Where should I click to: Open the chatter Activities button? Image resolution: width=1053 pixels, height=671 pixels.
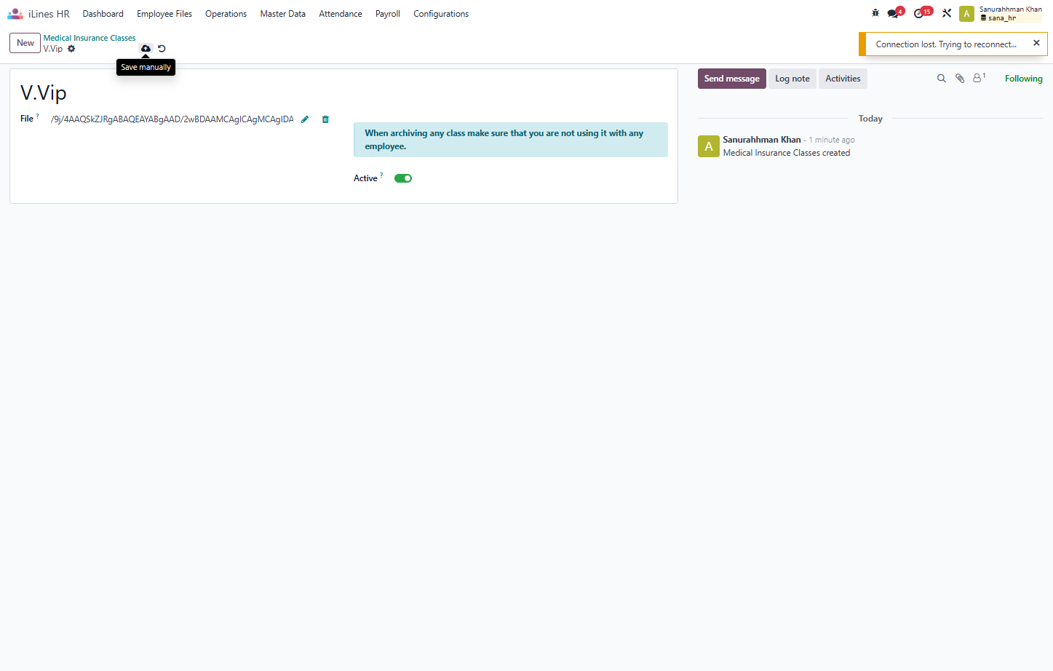843,79
